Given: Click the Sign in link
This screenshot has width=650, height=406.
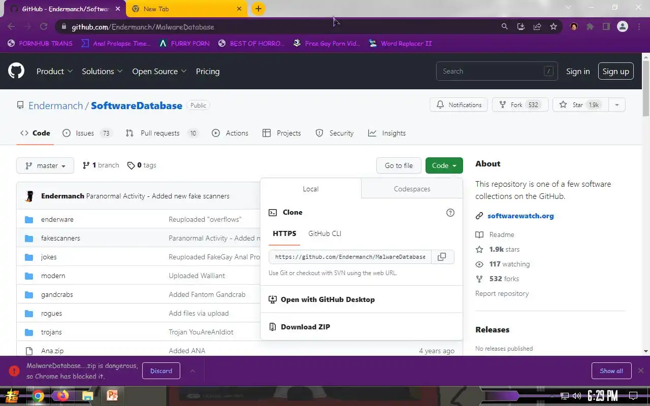Looking at the screenshot, I should pos(578,72).
